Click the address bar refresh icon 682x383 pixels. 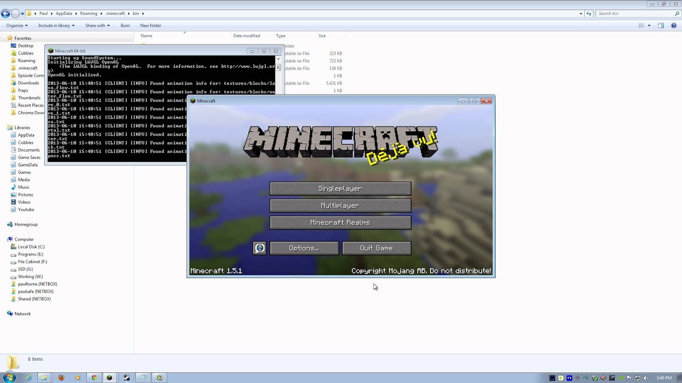tap(589, 13)
